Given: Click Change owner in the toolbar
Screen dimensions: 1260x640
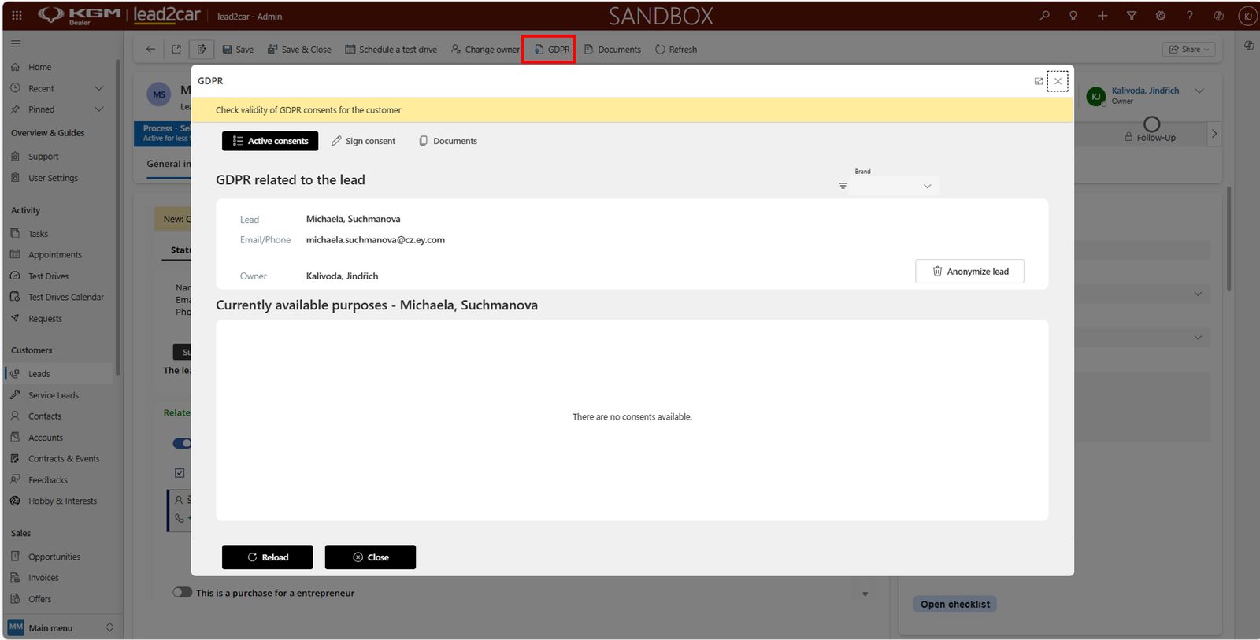Looking at the screenshot, I should click(x=485, y=50).
